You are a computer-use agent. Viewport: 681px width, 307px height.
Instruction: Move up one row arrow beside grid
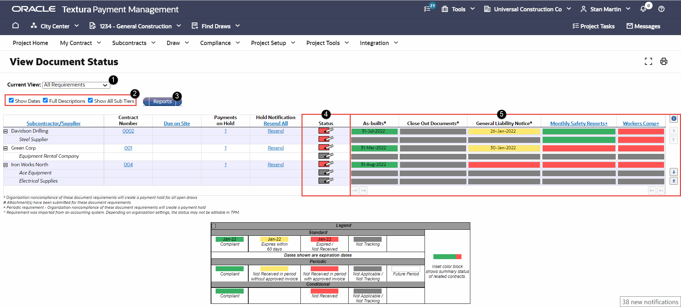(674, 140)
